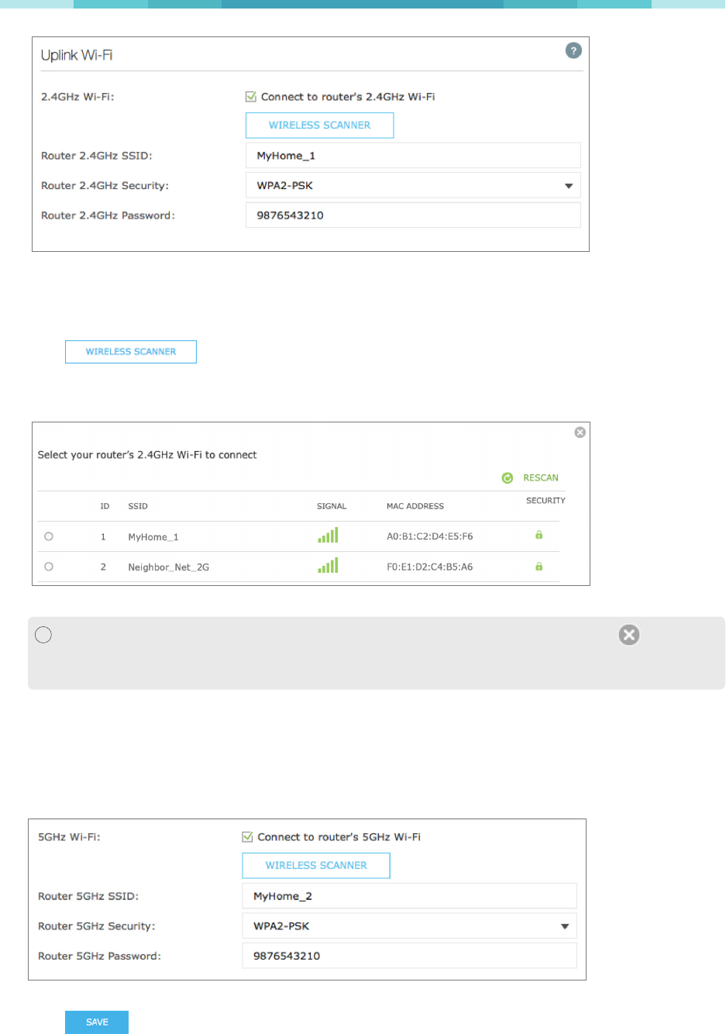Click the signal bars of Neighbor_Net_2G
This screenshot has width=726, height=1034.
tap(328, 567)
